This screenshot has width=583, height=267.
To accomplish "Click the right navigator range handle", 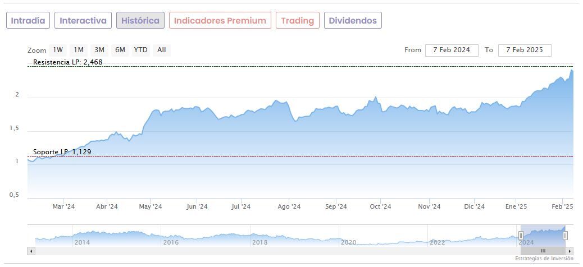I will (x=565, y=236).
